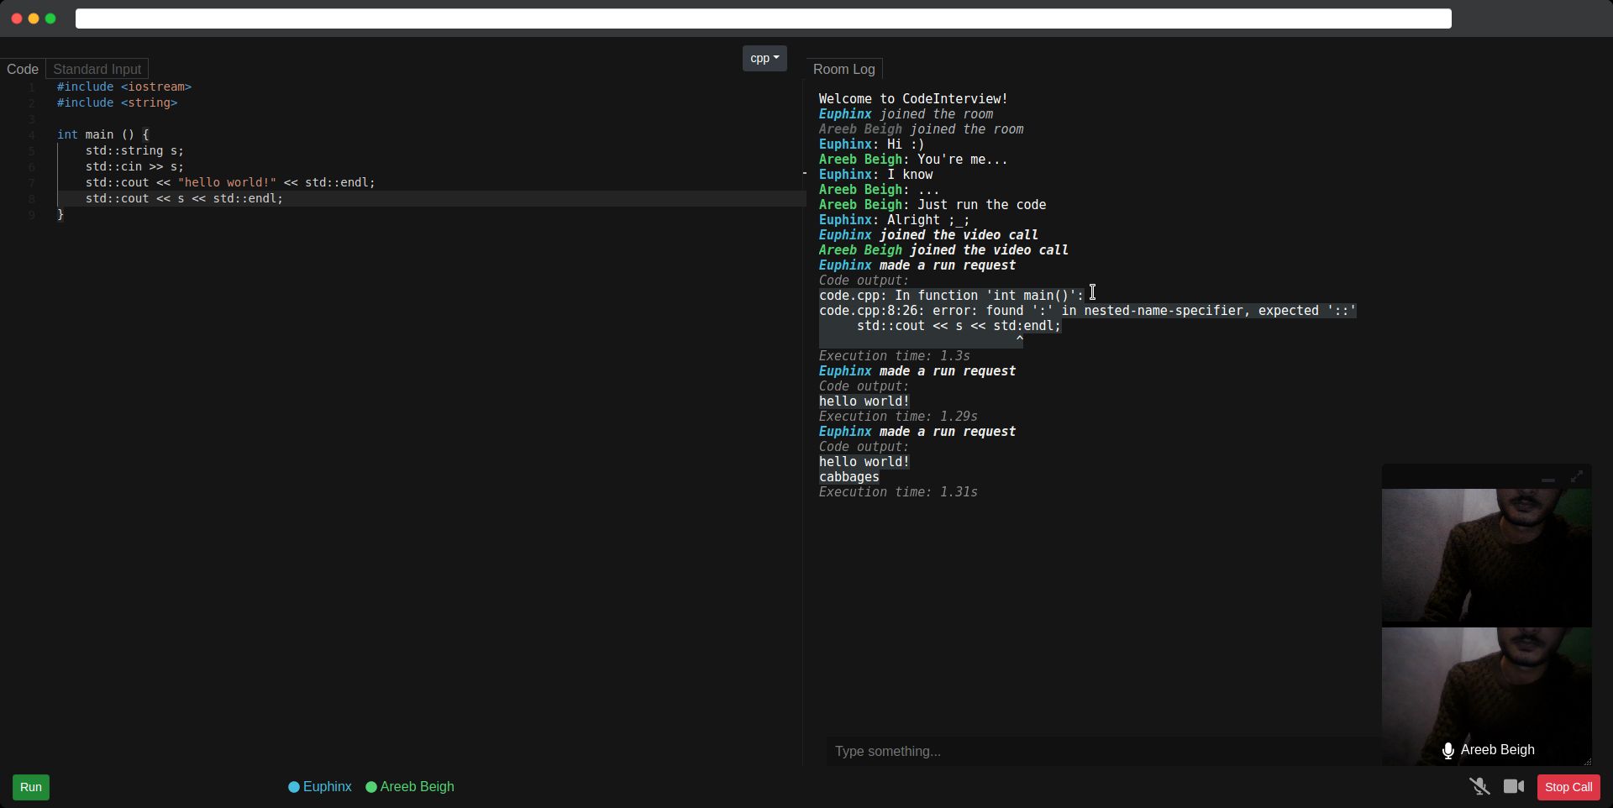Run the code with the Run button
The image size is (1613, 808).
tap(31, 787)
